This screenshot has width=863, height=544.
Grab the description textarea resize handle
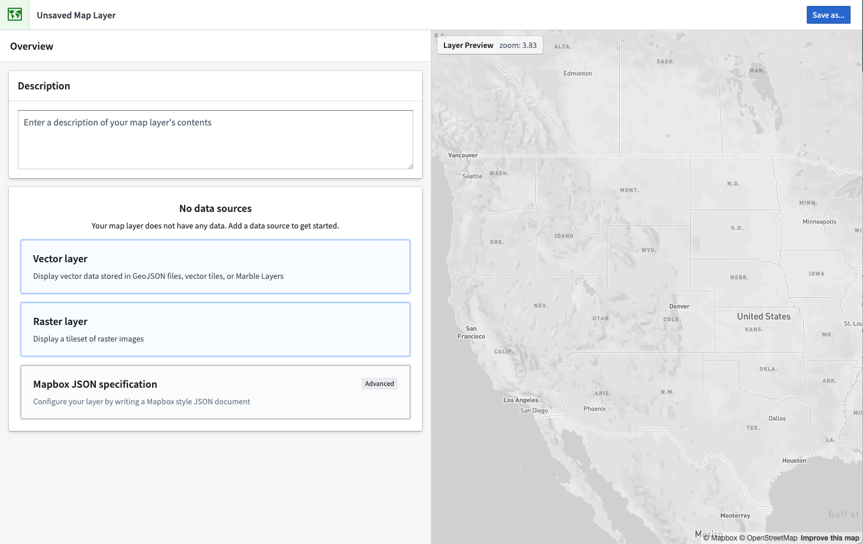click(410, 166)
